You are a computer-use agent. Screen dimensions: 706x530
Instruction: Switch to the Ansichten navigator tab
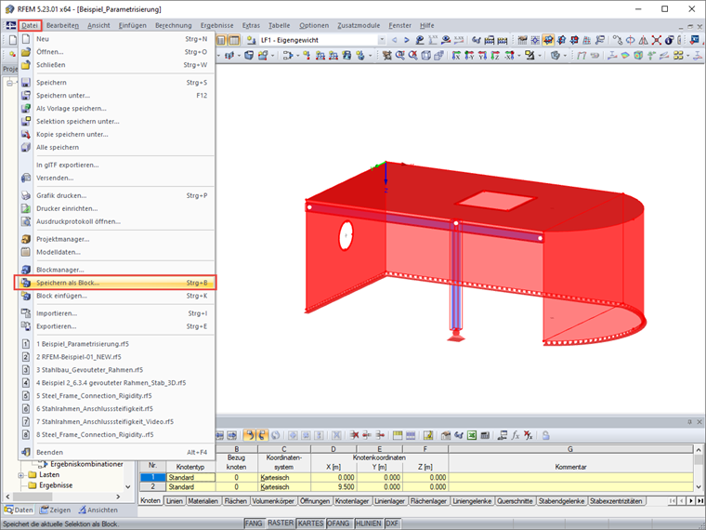click(98, 510)
